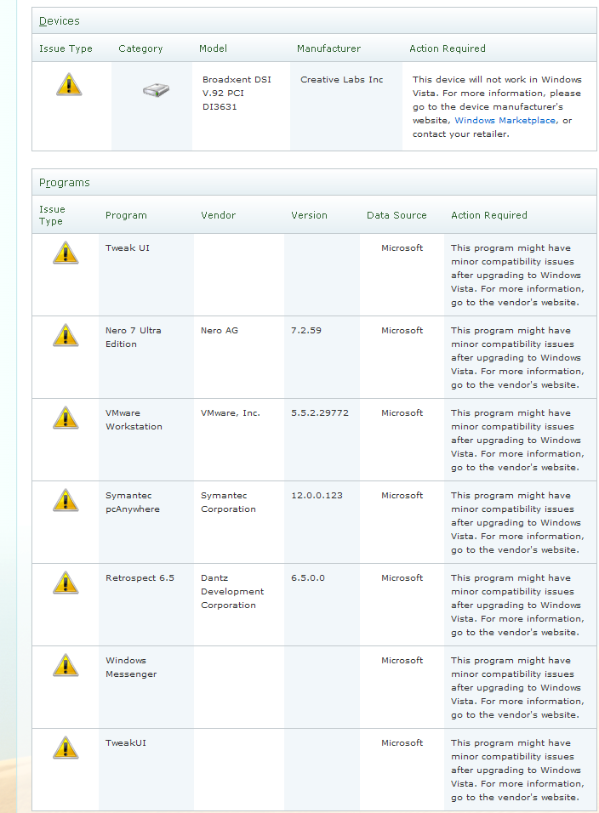Click the Nero AG vendor cell
This screenshot has width=599, height=813.
point(220,330)
